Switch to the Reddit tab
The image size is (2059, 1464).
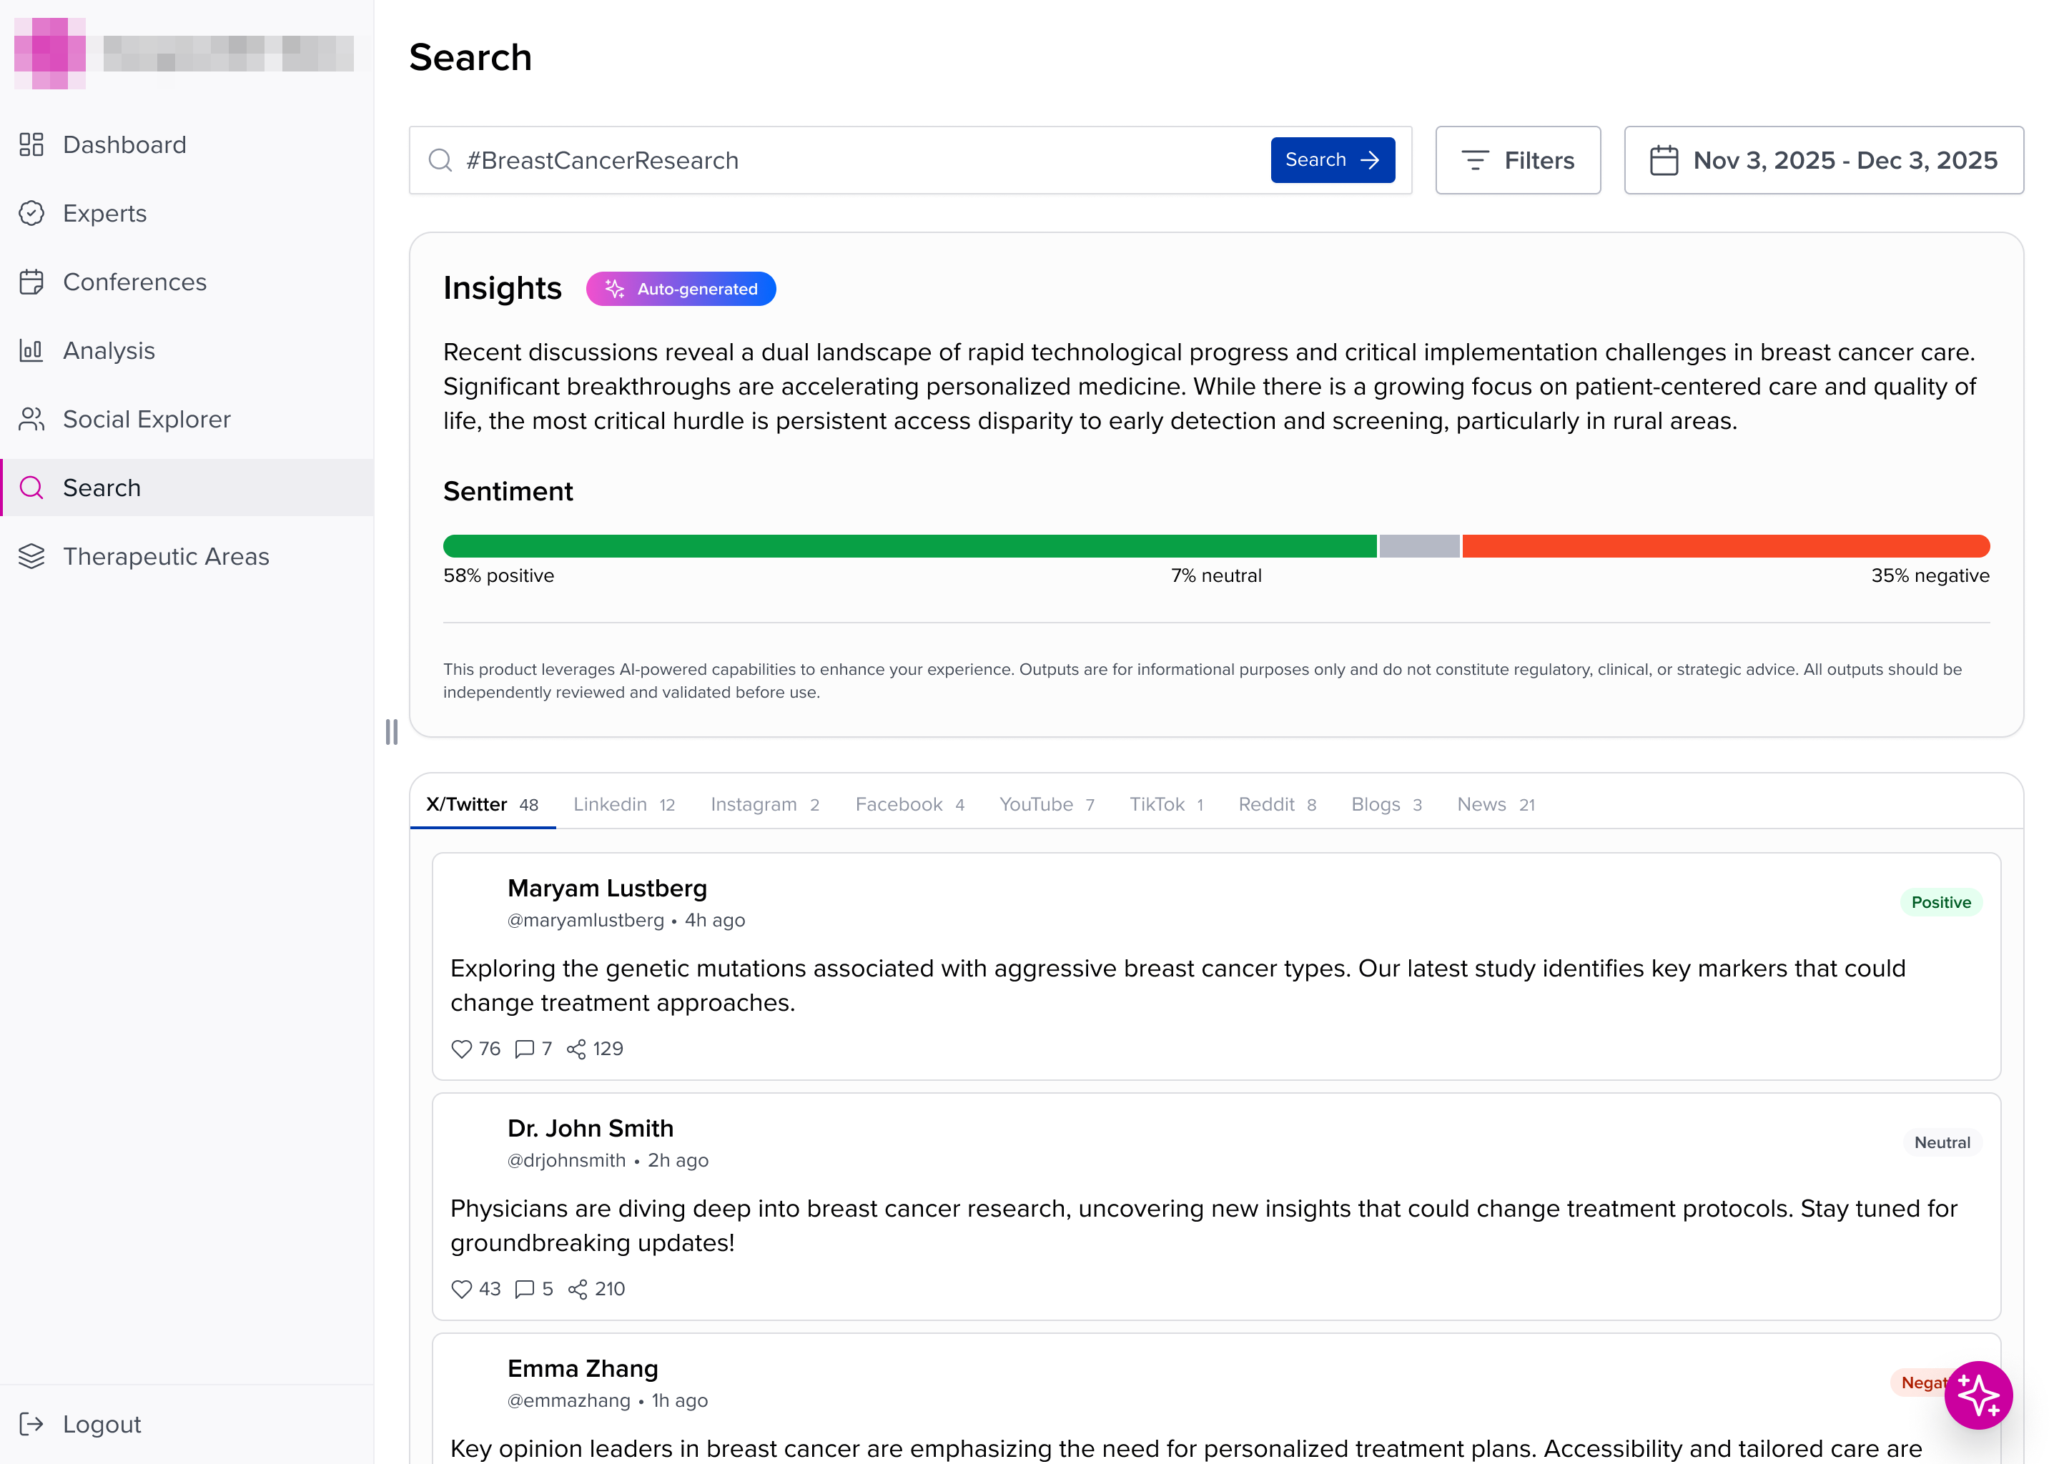point(1278,804)
